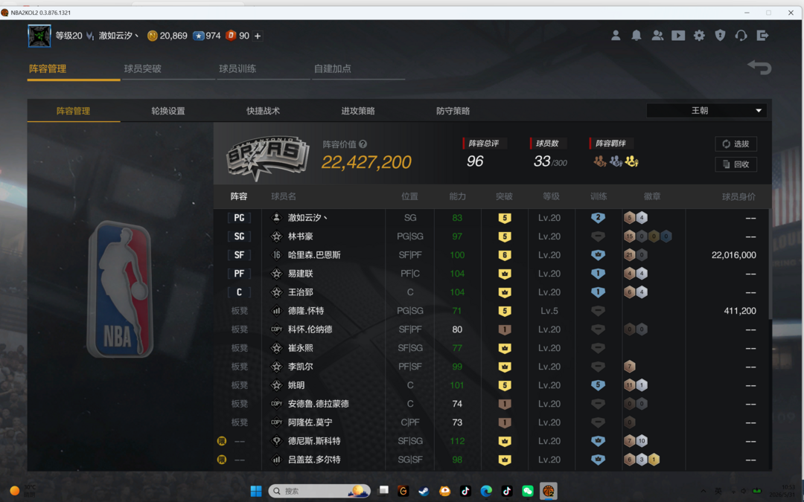804x502 pixels.
Task: Switch to 球员训练 tab
Action: pyautogui.click(x=237, y=68)
